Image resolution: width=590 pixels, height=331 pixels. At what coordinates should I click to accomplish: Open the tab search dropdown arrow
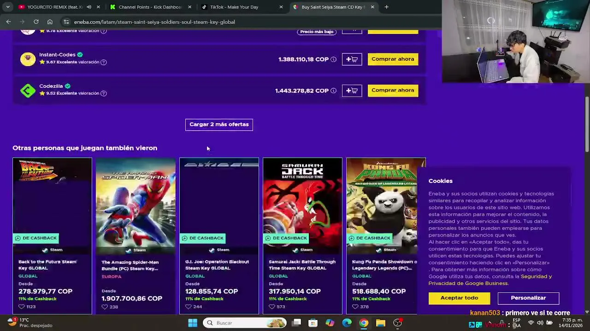(8, 7)
